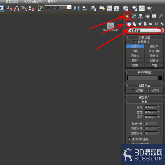Image resolution: width=165 pixels, height=165 pixels.
Task: Click the 四棱锥 button
Action: tap(154, 61)
